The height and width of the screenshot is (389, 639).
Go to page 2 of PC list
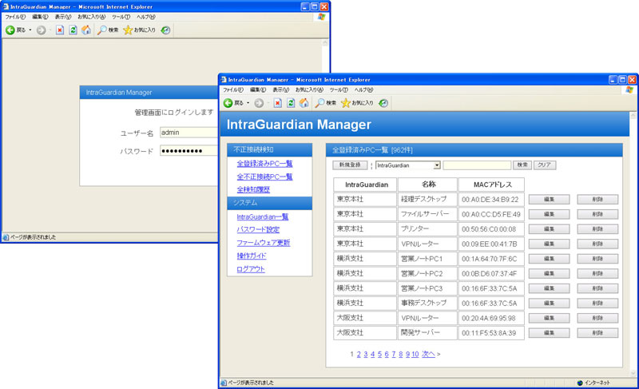point(359,355)
